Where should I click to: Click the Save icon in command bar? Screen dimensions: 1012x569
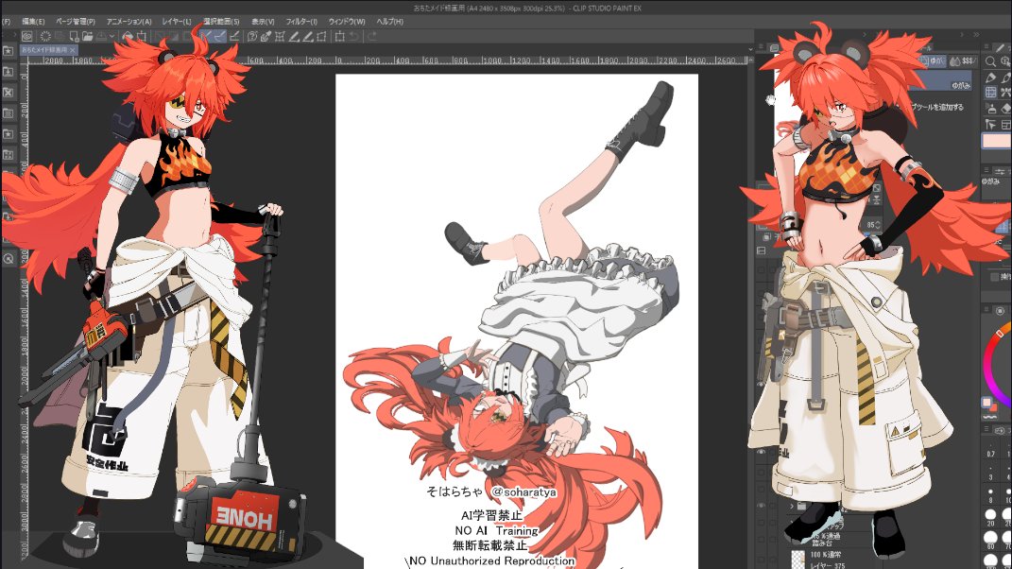101,36
